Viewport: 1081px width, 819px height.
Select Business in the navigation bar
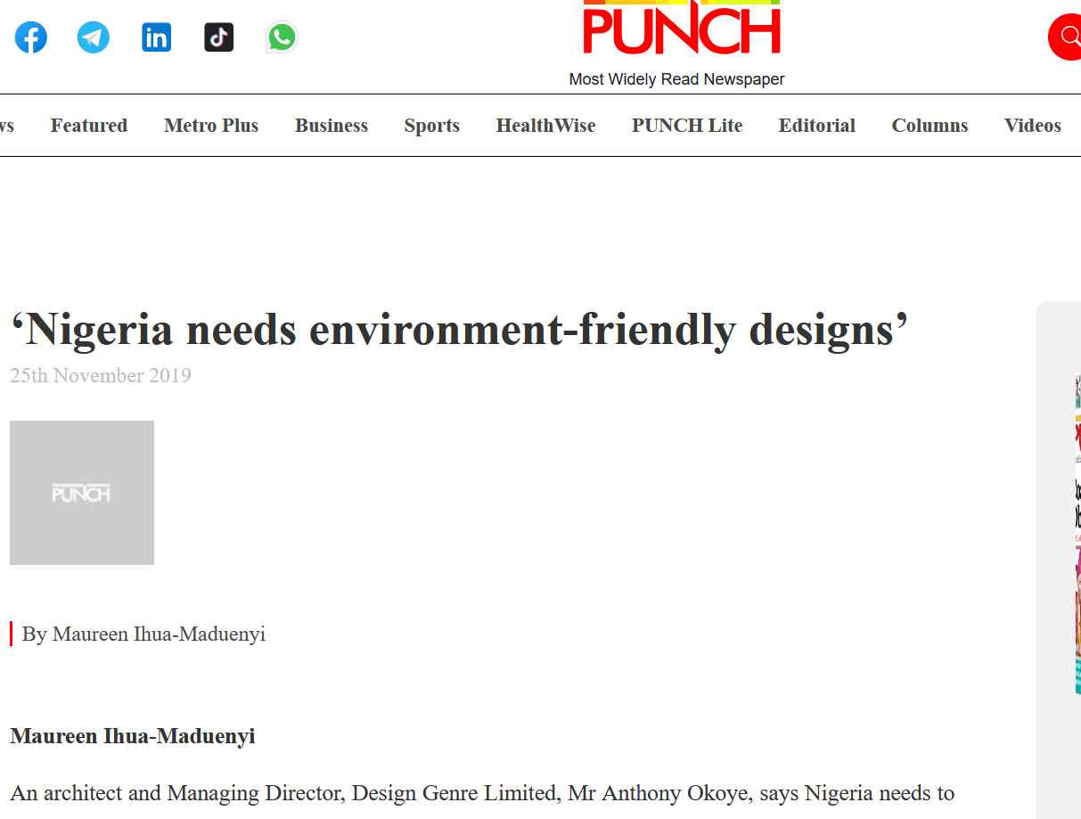(332, 126)
